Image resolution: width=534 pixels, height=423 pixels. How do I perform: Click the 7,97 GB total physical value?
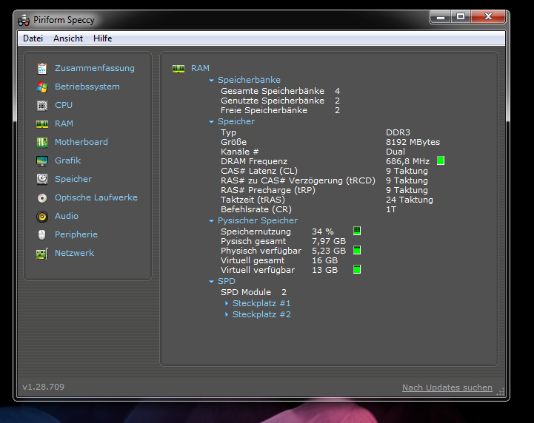(329, 241)
